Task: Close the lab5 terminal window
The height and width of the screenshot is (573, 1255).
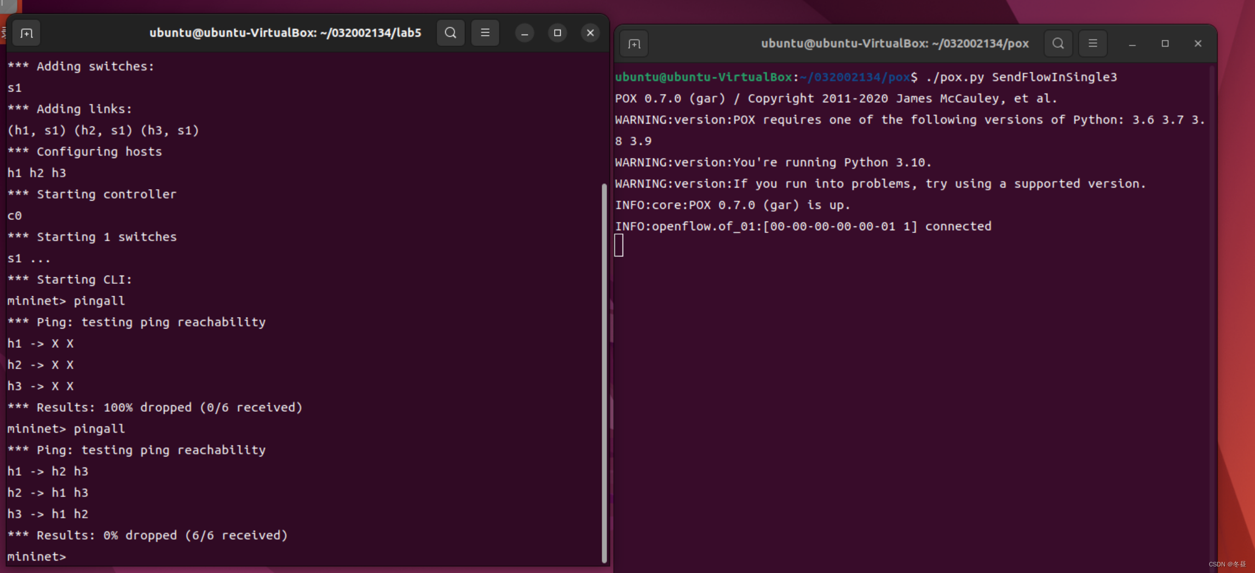Action: pyautogui.click(x=590, y=33)
